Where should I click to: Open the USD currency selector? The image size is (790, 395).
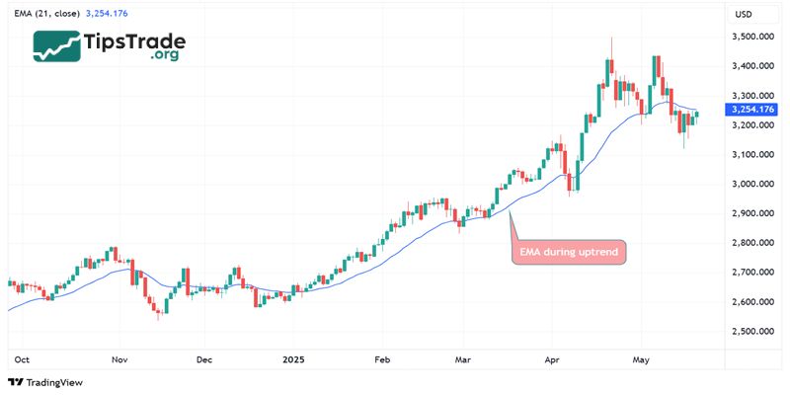pyautogui.click(x=744, y=15)
